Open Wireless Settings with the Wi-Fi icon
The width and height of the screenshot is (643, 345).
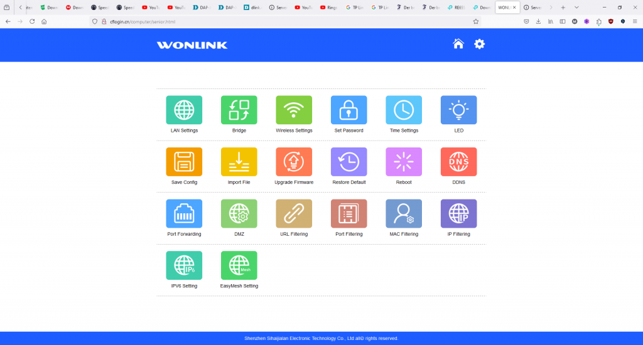[x=294, y=110]
